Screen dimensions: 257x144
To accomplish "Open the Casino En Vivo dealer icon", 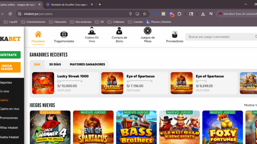I will pyautogui.click(x=92, y=31).
